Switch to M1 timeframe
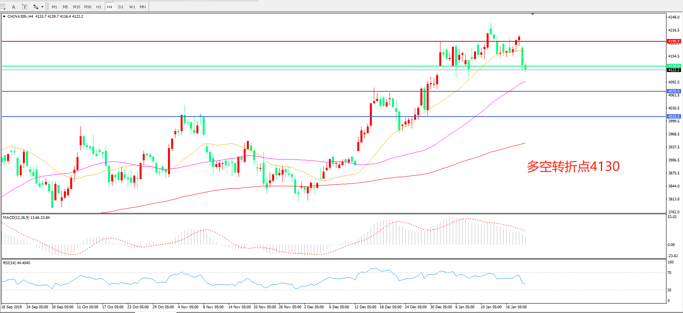 click(x=54, y=7)
